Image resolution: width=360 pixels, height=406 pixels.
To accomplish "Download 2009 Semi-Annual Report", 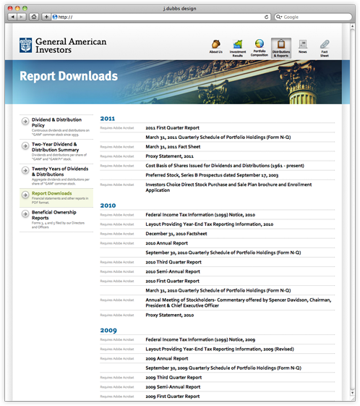I will coord(173,387).
